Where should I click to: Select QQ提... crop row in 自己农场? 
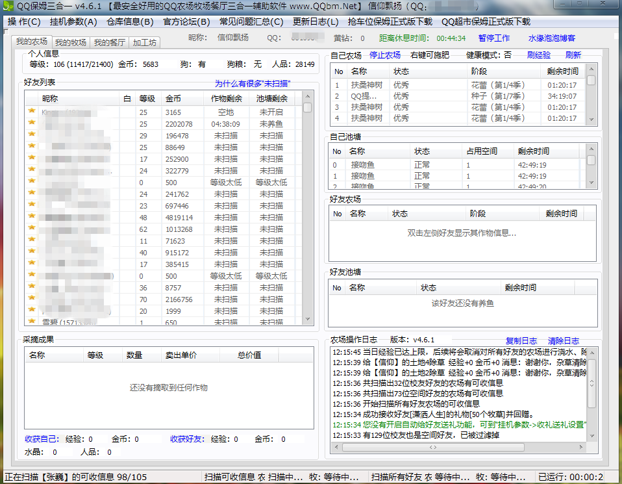click(x=458, y=96)
